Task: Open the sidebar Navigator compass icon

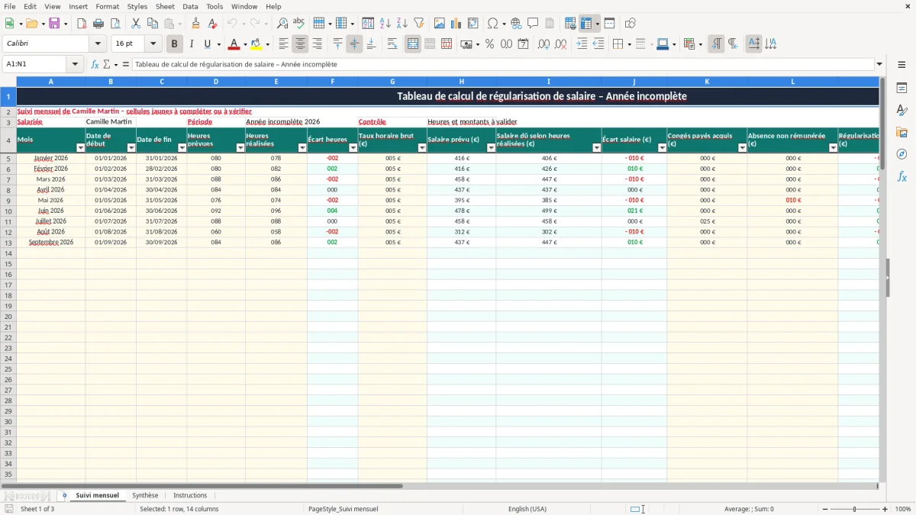Action: (x=901, y=154)
